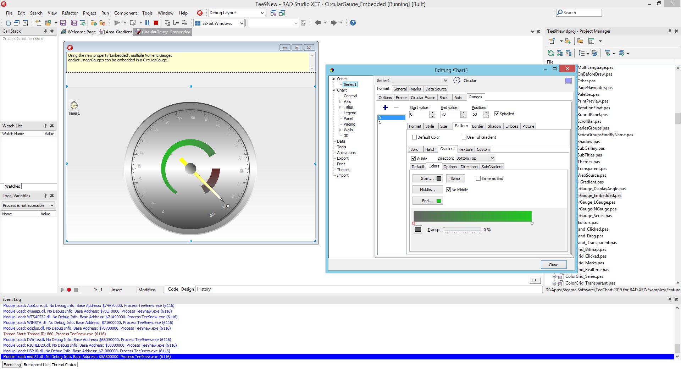This screenshot has width=681, height=369.
Task: Open Process is not accessible dropdown
Action: pos(52,205)
